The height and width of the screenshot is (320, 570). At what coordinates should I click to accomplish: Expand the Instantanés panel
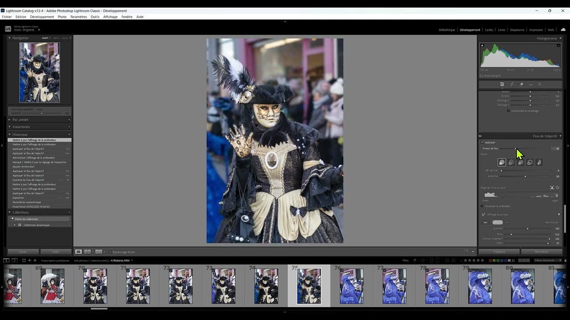[x=10, y=127]
